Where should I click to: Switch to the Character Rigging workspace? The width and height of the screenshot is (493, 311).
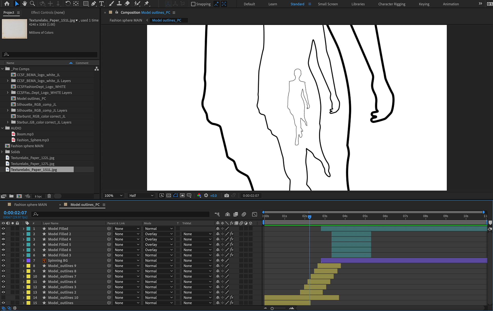tap(392, 4)
